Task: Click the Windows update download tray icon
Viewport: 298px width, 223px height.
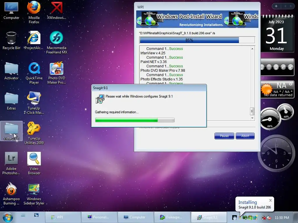Action: click(x=250, y=217)
